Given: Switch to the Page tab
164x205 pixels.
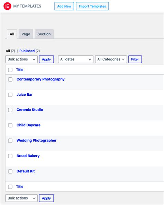Looking at the screenshot, I should click(26, 34).
